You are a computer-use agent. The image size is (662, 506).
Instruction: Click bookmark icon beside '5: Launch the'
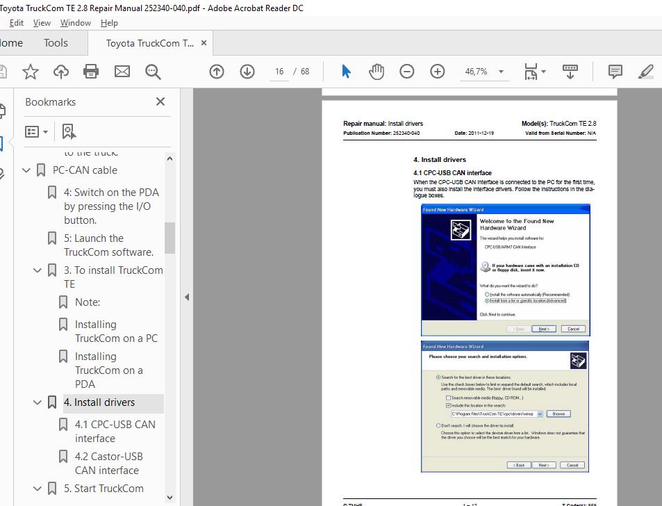point(52,238)
